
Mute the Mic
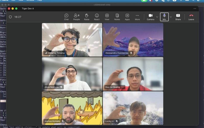pyautogui.click(x=164, y=17)
